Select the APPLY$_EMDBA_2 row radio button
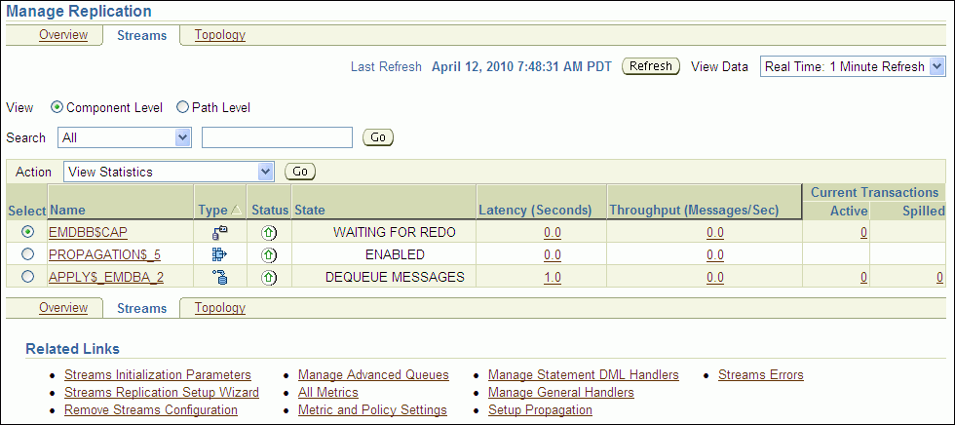 (27, 277)
